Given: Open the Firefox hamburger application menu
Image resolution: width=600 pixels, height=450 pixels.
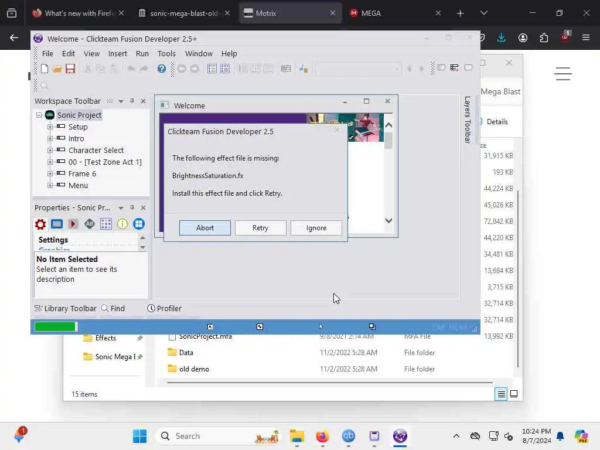Looking at the screenshot, I should (x=586, y=37).
